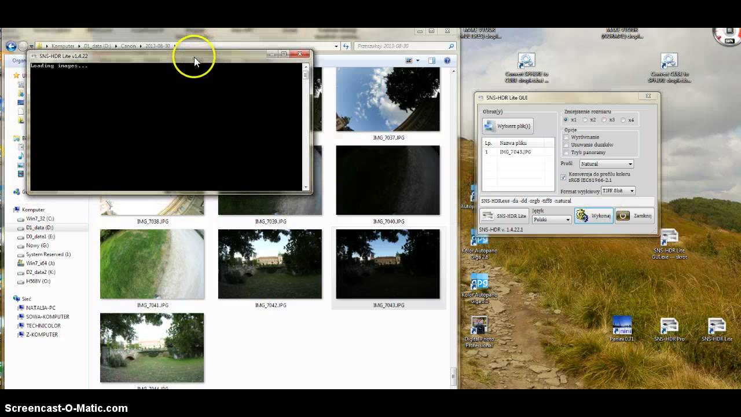
Task: Open SNS-HDR Lite desktop shortcut
Action: coord(717,330)
